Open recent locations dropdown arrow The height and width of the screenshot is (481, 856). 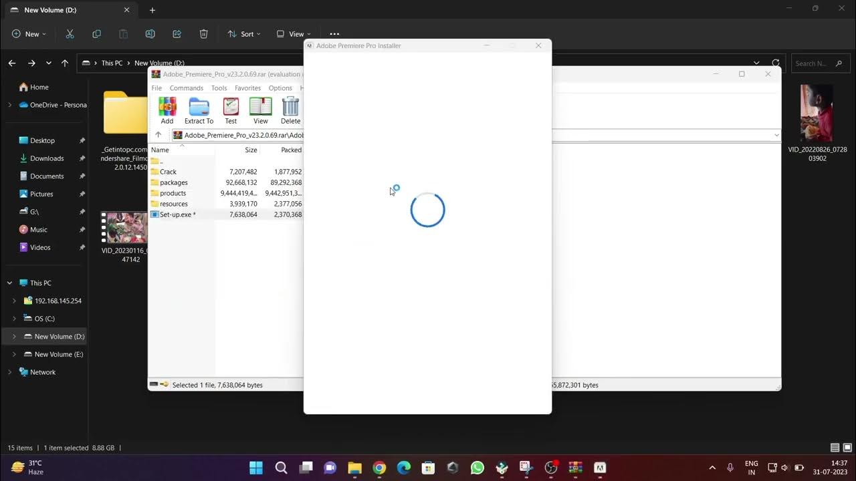click(48, 63)
